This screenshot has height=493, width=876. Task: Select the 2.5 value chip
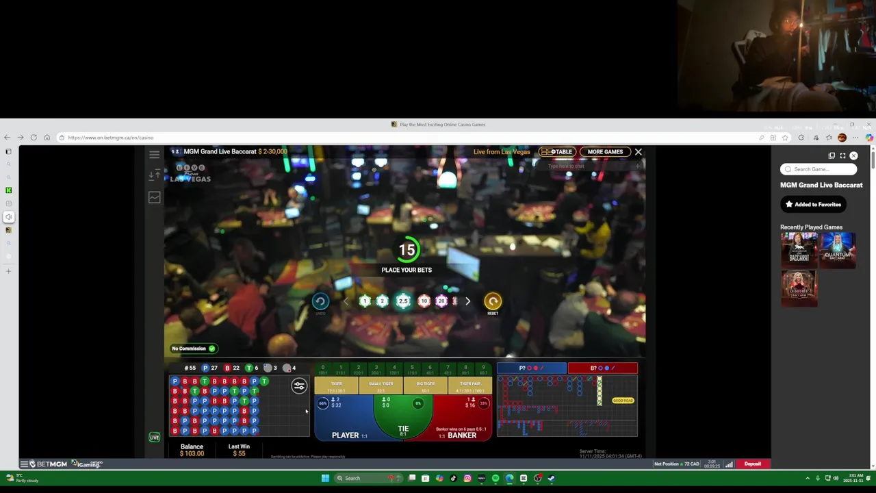click(x=403, y=301)
